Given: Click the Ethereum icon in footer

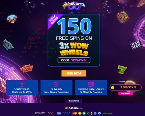Looking at the screenshot, I should coord(92,113).
